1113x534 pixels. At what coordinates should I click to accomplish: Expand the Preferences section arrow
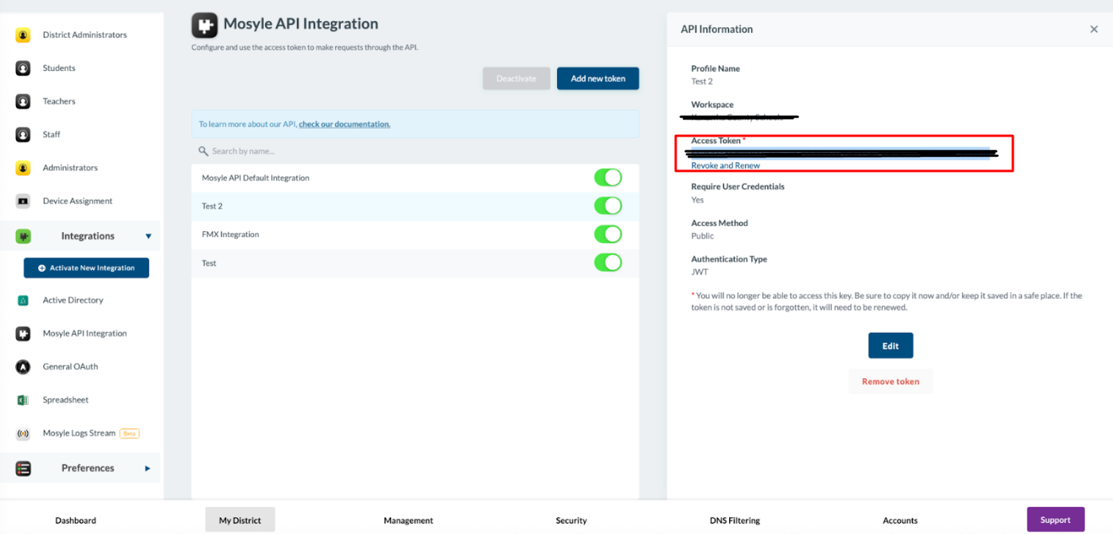tap(147, 469)
